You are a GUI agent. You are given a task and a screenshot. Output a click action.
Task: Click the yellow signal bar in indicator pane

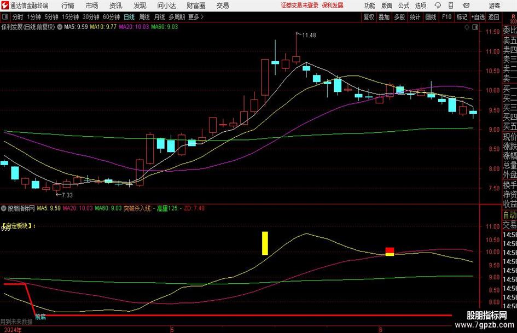pyautogui.click(x=265, y=243)
